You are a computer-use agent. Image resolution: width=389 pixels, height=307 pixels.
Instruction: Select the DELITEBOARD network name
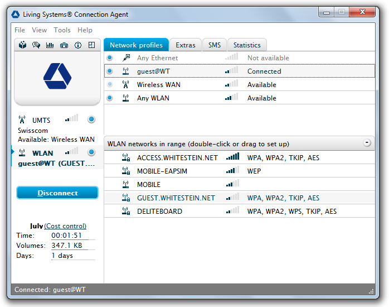coord(159,212)
